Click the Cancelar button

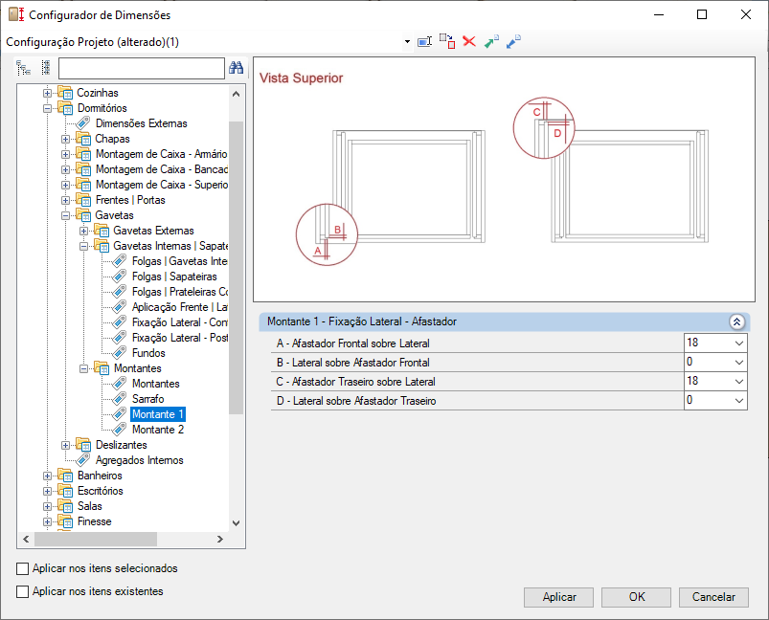pos(713,597)
